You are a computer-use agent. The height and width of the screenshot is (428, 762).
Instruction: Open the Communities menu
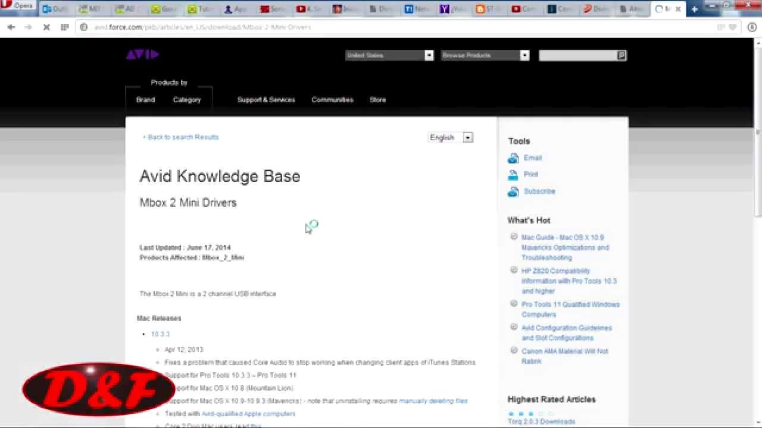(x=332, y=100)
